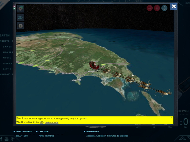
Task: Open the GIFT SHOP menu item
Action: [x=7, y=69]
